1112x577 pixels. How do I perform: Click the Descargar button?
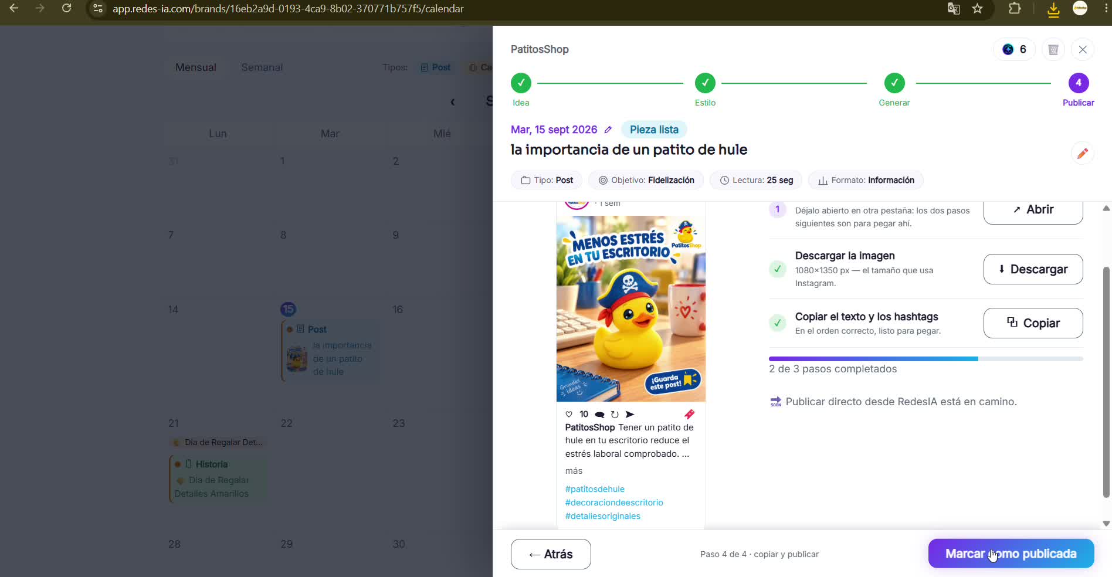click(x=1033, y=269)
